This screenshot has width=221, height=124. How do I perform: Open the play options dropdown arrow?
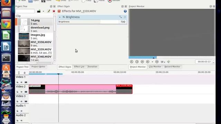[152, 62]
